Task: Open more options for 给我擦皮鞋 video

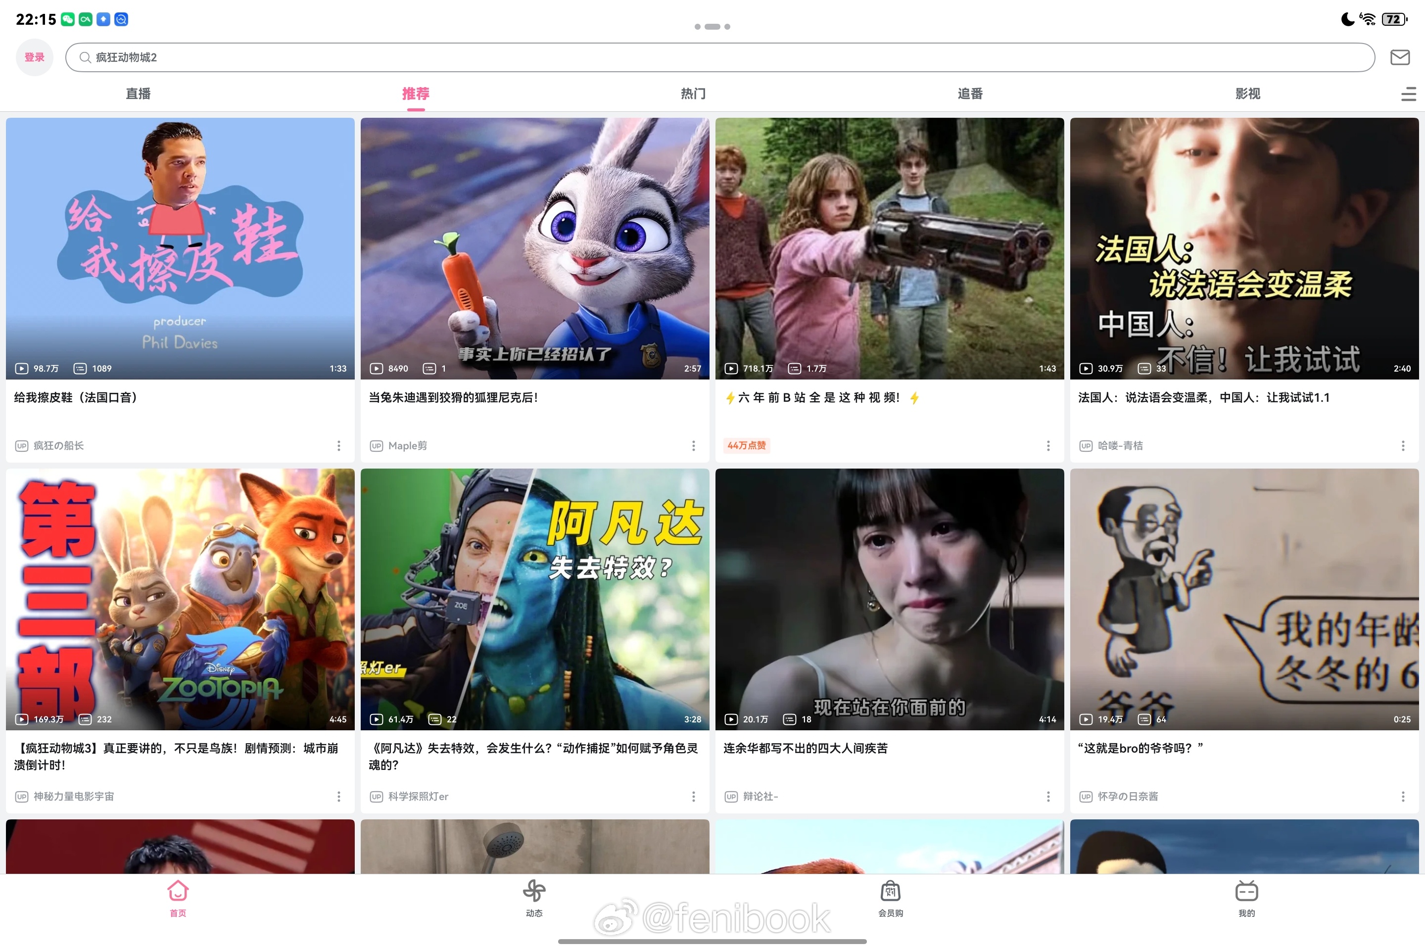Action: tap(338, 446)
